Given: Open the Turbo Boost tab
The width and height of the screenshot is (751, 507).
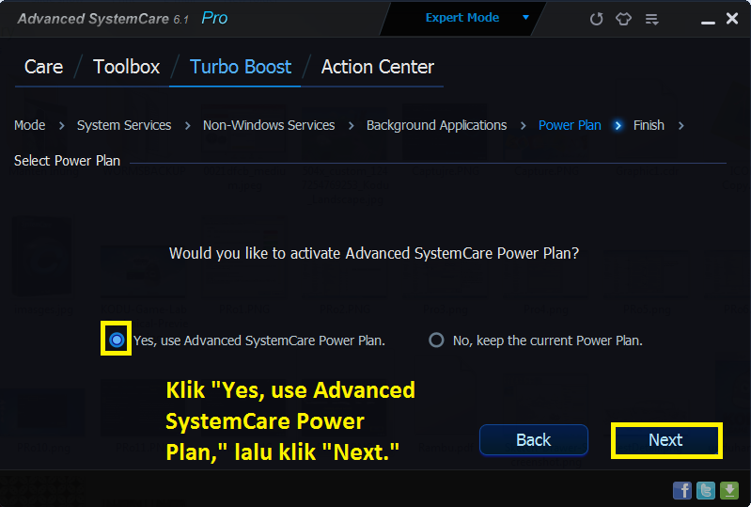Looking at the screenshot, I should (241, 67).
